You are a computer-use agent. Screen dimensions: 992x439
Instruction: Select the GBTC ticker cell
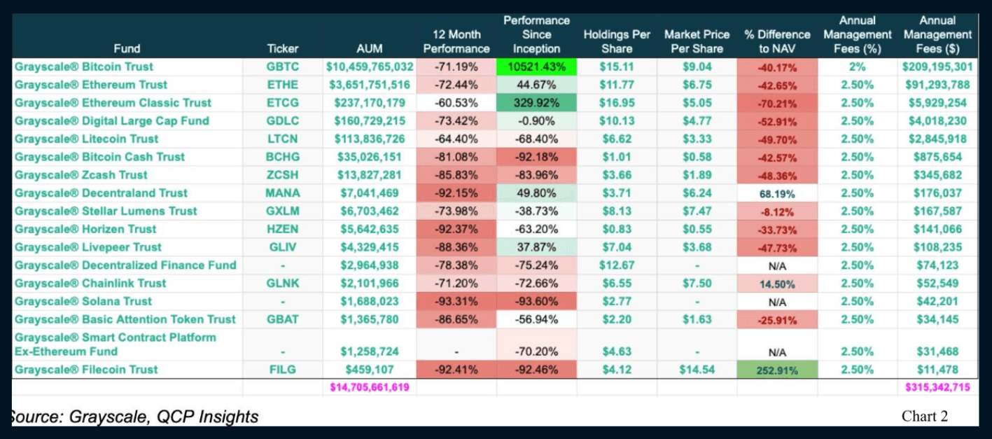pyautogui.click(x=282, y=67)
